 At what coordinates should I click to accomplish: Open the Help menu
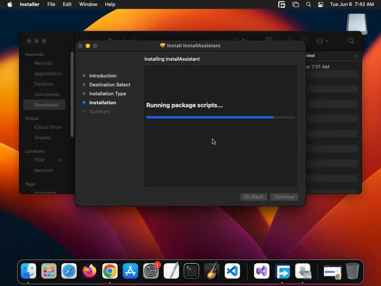tap(110, 4)
